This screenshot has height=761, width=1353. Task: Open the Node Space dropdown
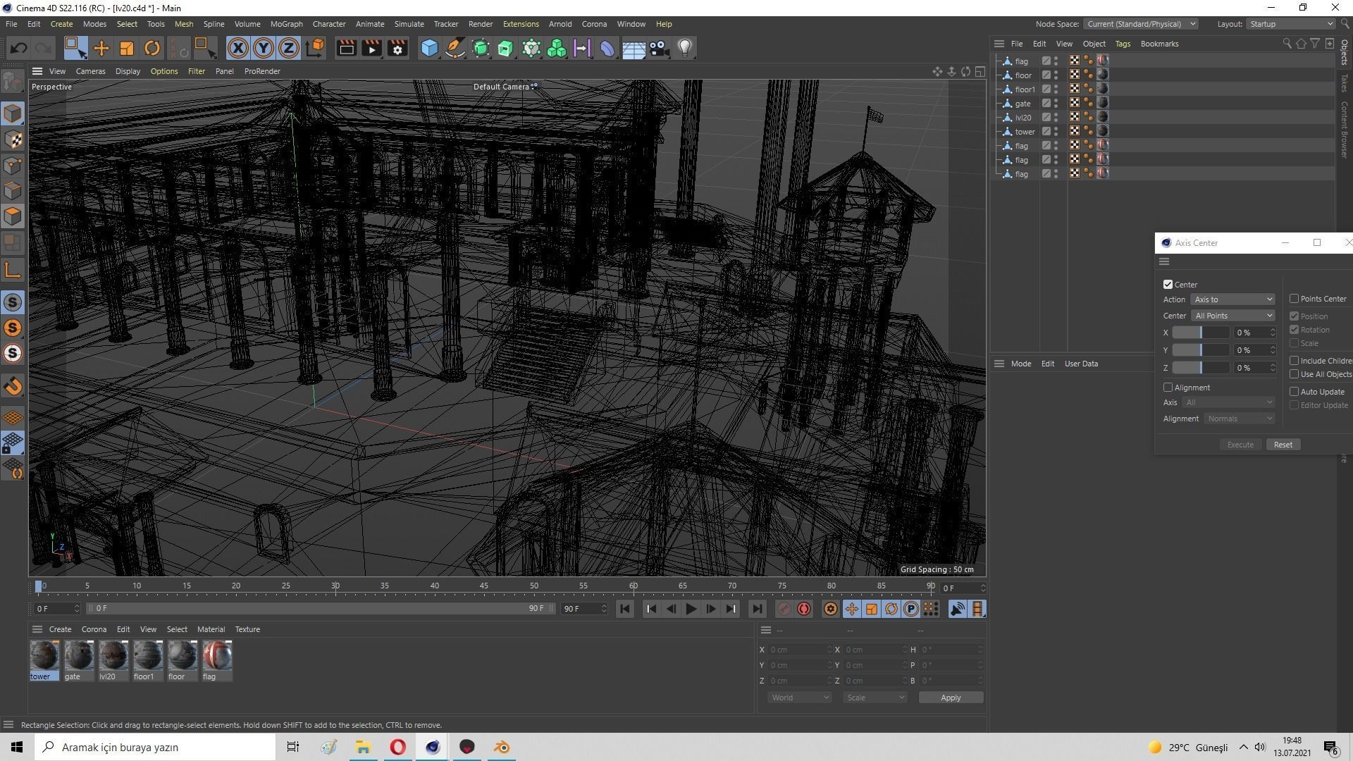point(1139,24)
